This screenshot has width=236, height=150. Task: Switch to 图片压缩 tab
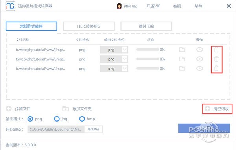point(146,26)
